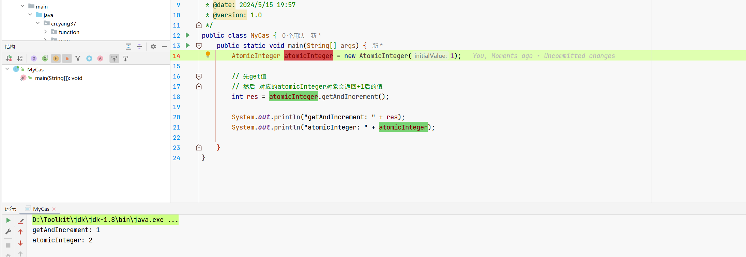
Task: Click the Stop square button in Run panel
Action: coord(8,245)
